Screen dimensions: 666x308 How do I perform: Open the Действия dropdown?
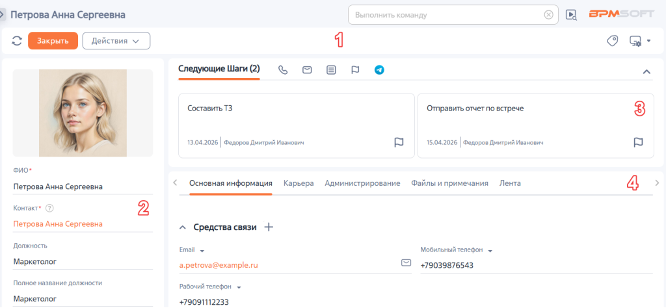116,41
